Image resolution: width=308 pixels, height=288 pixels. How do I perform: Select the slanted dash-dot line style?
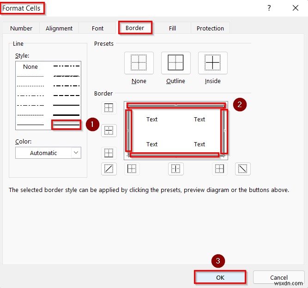point(66,76)
